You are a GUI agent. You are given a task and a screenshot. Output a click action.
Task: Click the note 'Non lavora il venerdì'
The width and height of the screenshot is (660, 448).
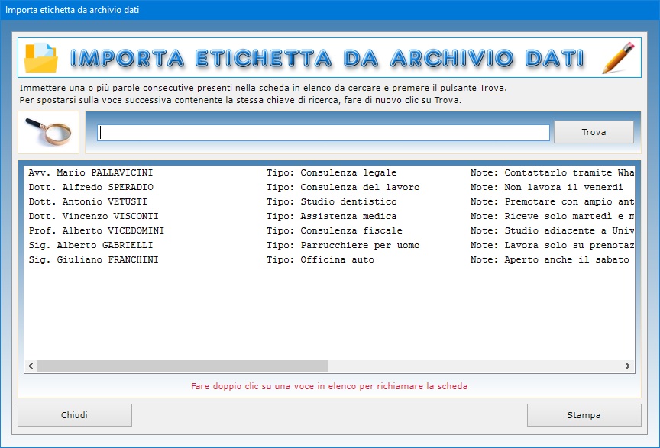click(564, 188)
